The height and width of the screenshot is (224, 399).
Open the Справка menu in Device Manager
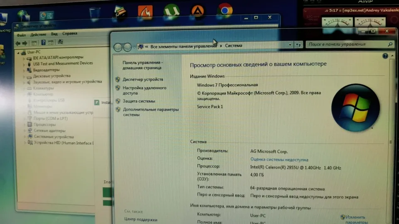coord(70,33)
